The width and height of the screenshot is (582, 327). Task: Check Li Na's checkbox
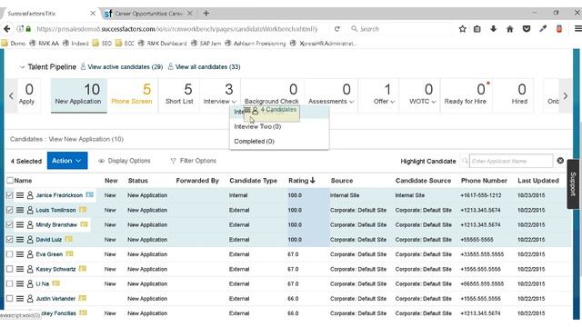(10, 284)
